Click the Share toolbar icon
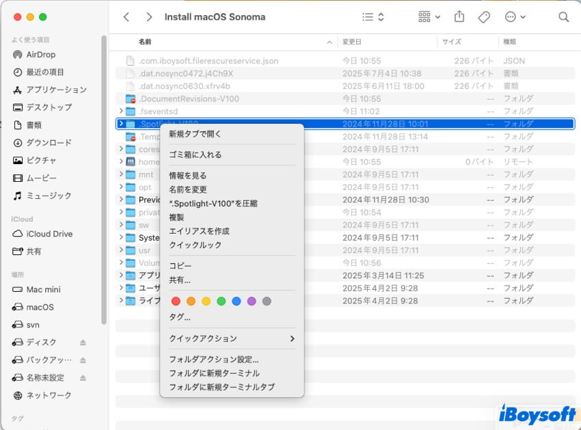 click(x=459, y=16)
